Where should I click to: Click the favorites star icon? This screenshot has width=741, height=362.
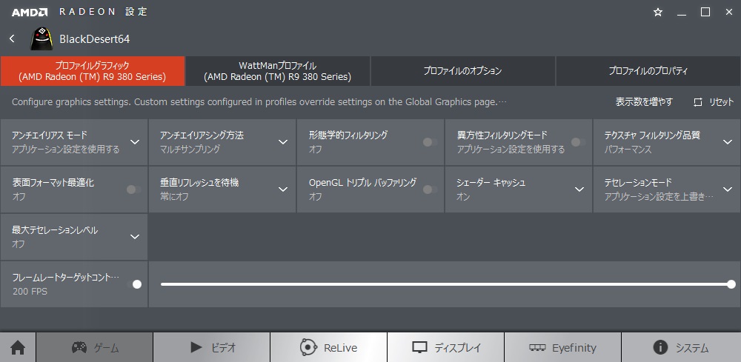pos(658,13)
